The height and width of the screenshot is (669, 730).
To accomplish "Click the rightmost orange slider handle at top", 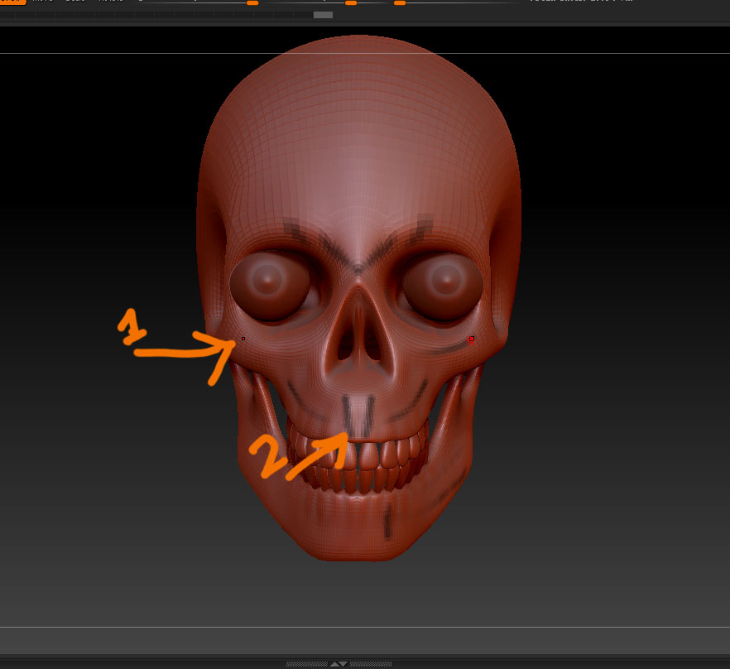I will point(400,2).
